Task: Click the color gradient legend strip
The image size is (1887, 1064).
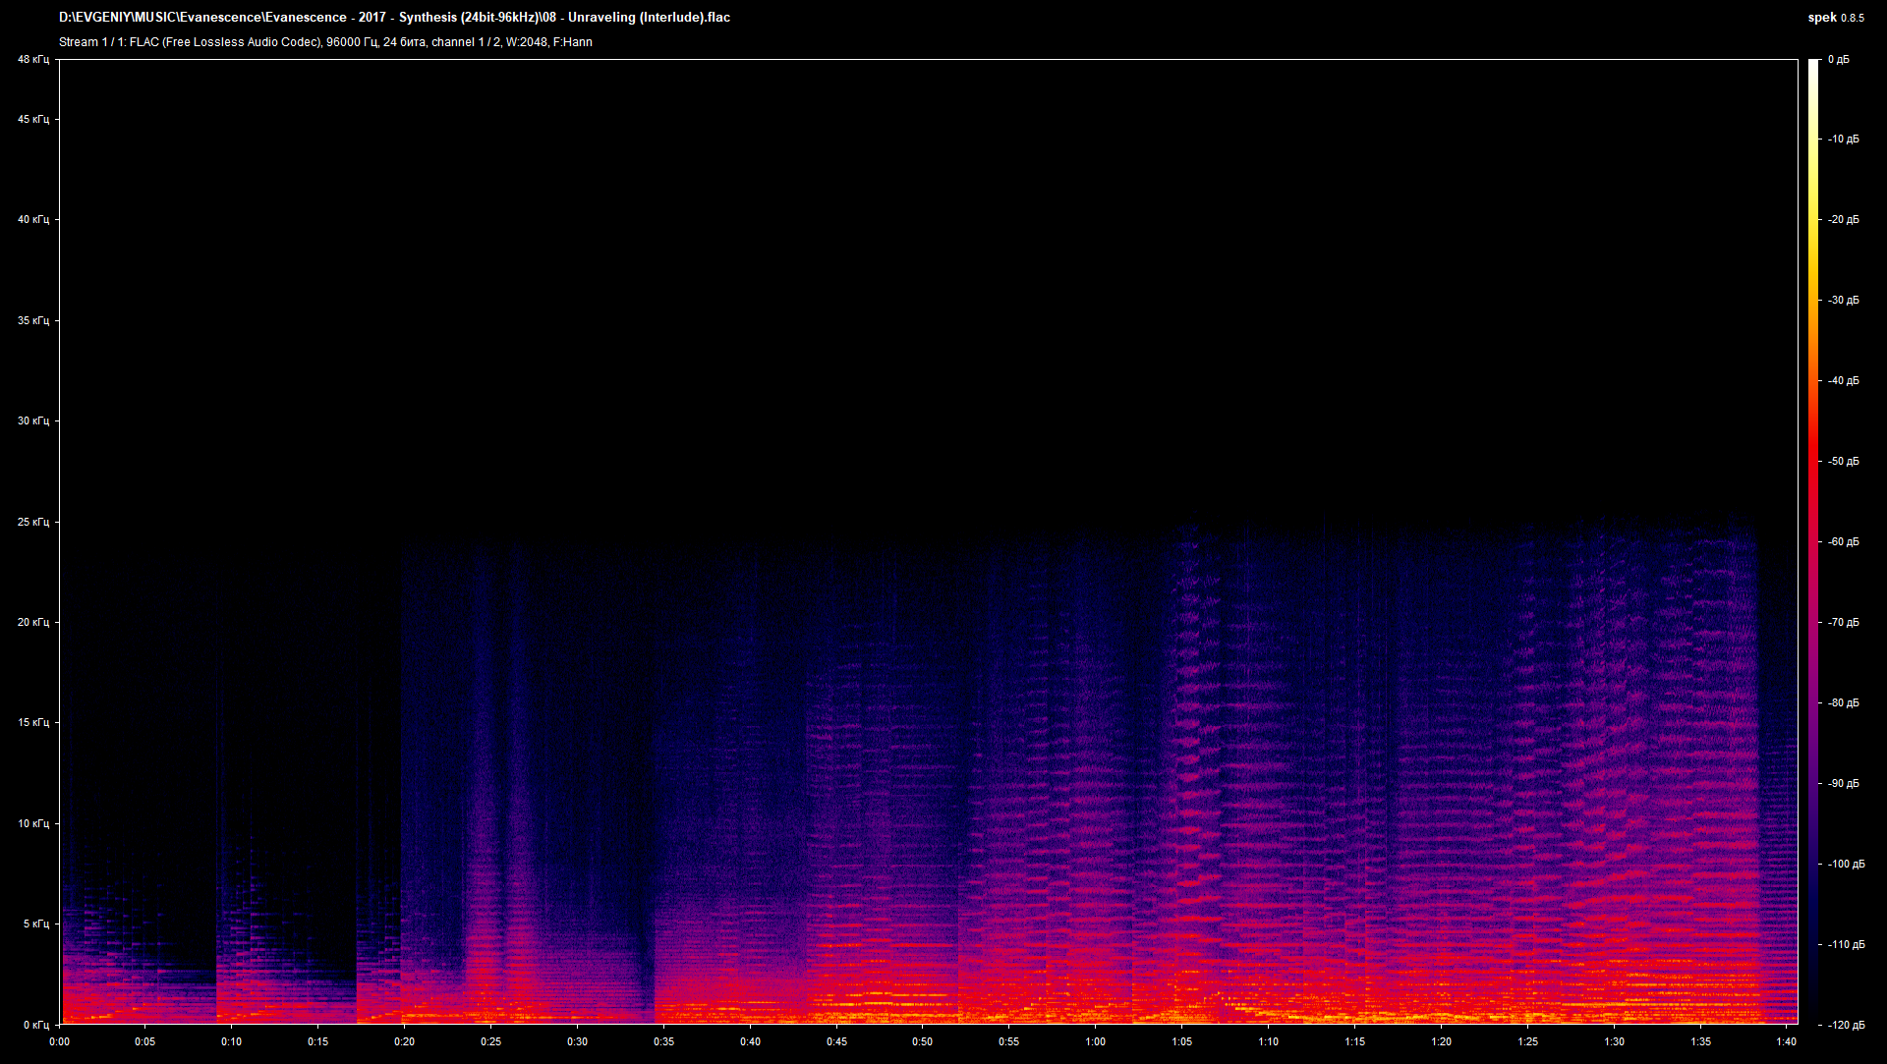Action: tap(1815, 540)
